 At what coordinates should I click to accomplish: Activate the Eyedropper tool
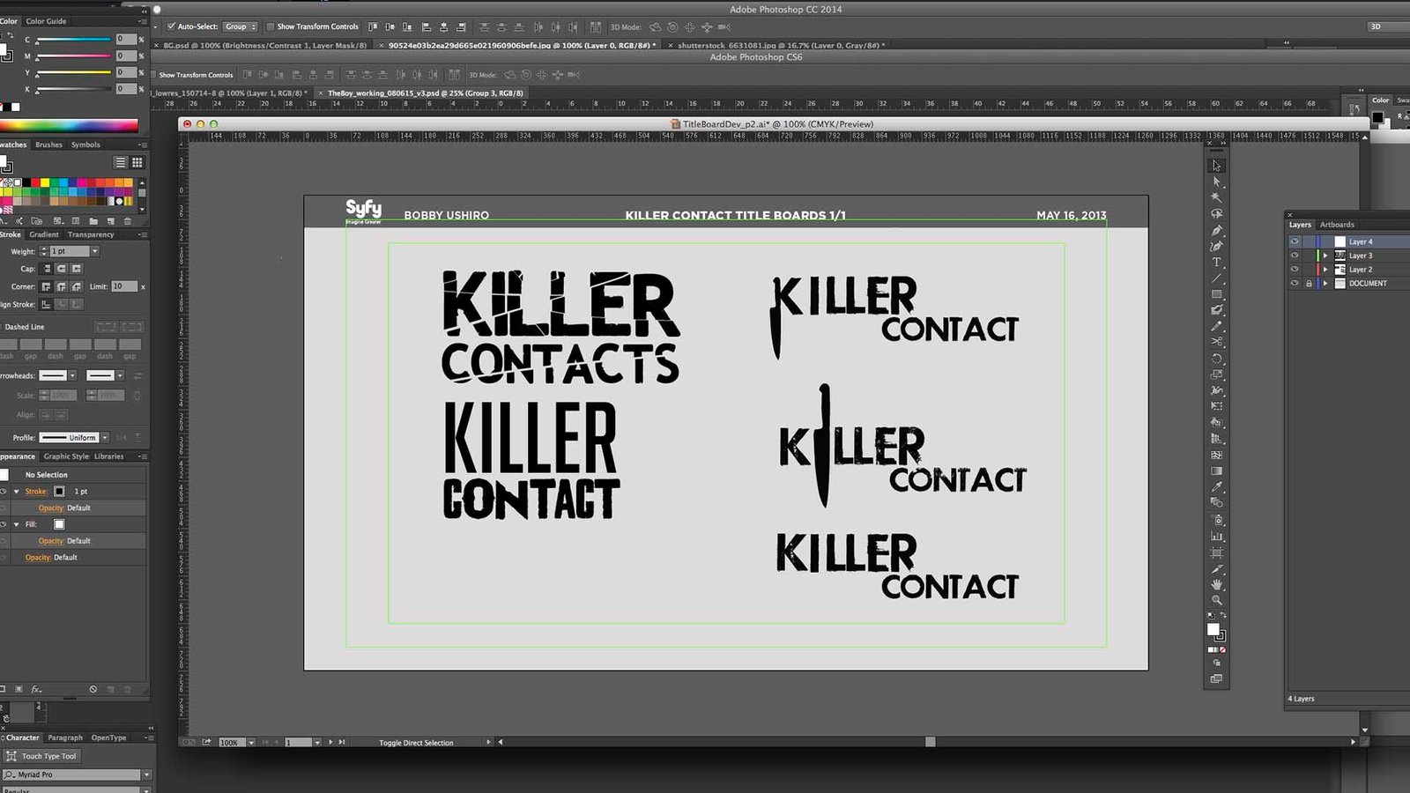click(1217, 487)
